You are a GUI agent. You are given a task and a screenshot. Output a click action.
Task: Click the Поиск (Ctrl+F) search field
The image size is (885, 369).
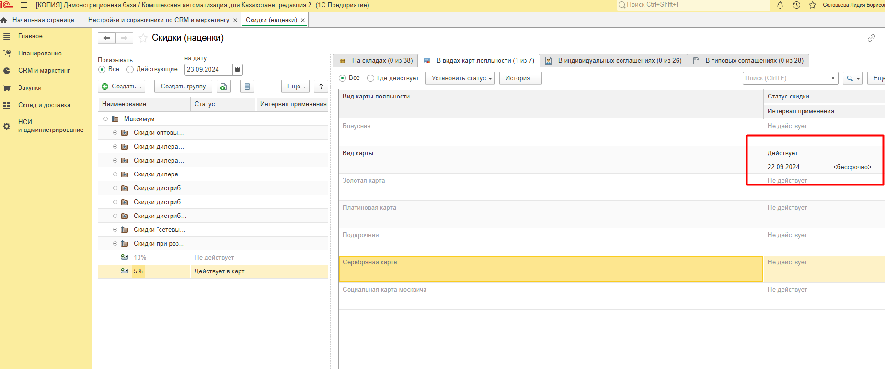pyautogui.click(x=785, y=78)
